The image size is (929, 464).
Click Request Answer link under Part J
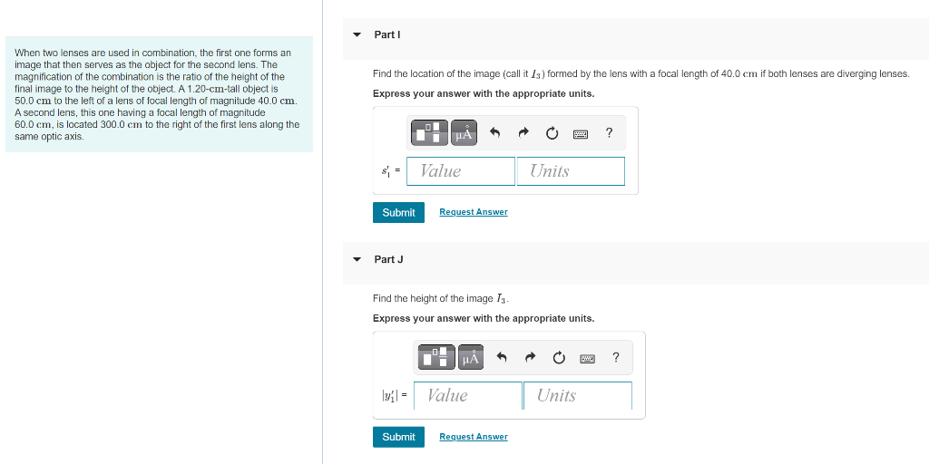[474, 437]
